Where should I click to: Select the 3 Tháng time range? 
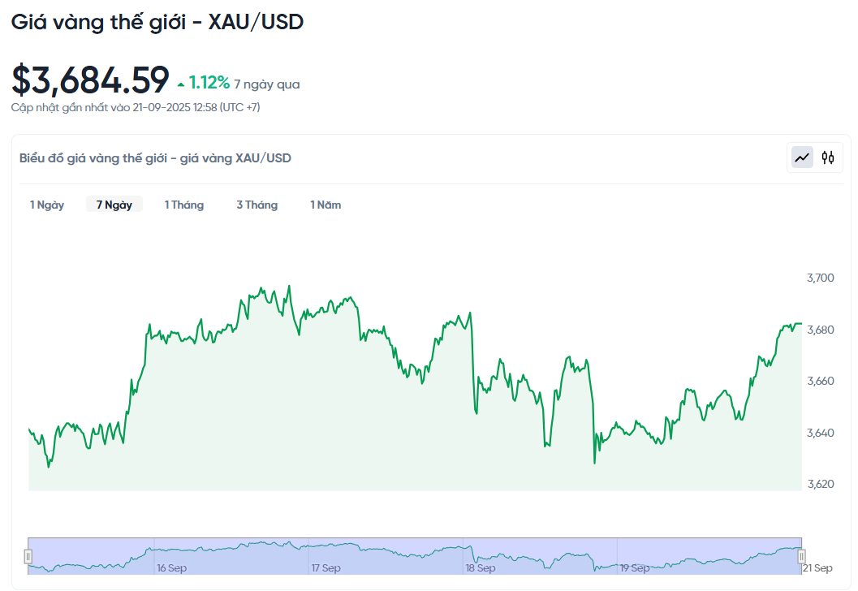[257, 205]
